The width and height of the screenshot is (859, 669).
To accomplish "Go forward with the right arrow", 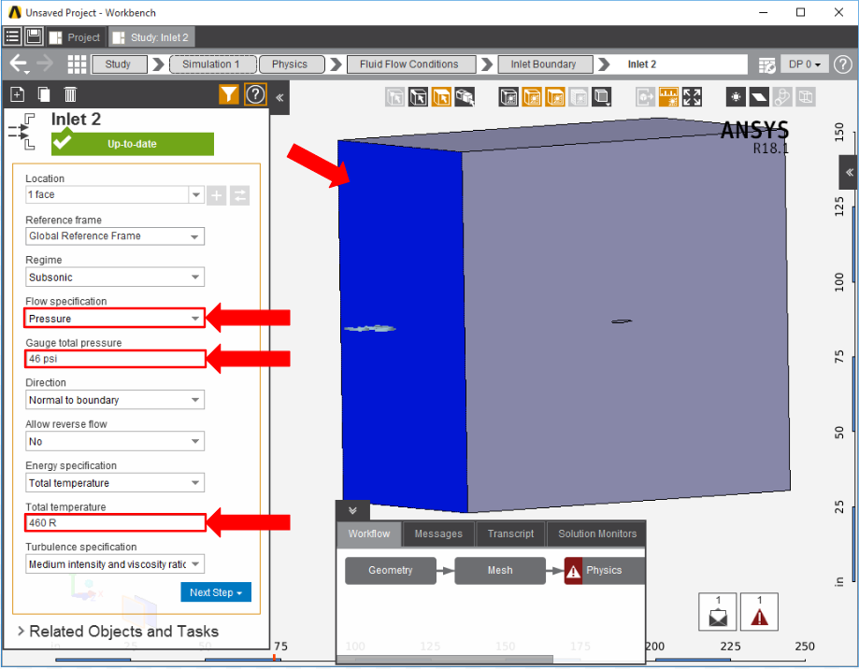I will click(x=46, y=64).
